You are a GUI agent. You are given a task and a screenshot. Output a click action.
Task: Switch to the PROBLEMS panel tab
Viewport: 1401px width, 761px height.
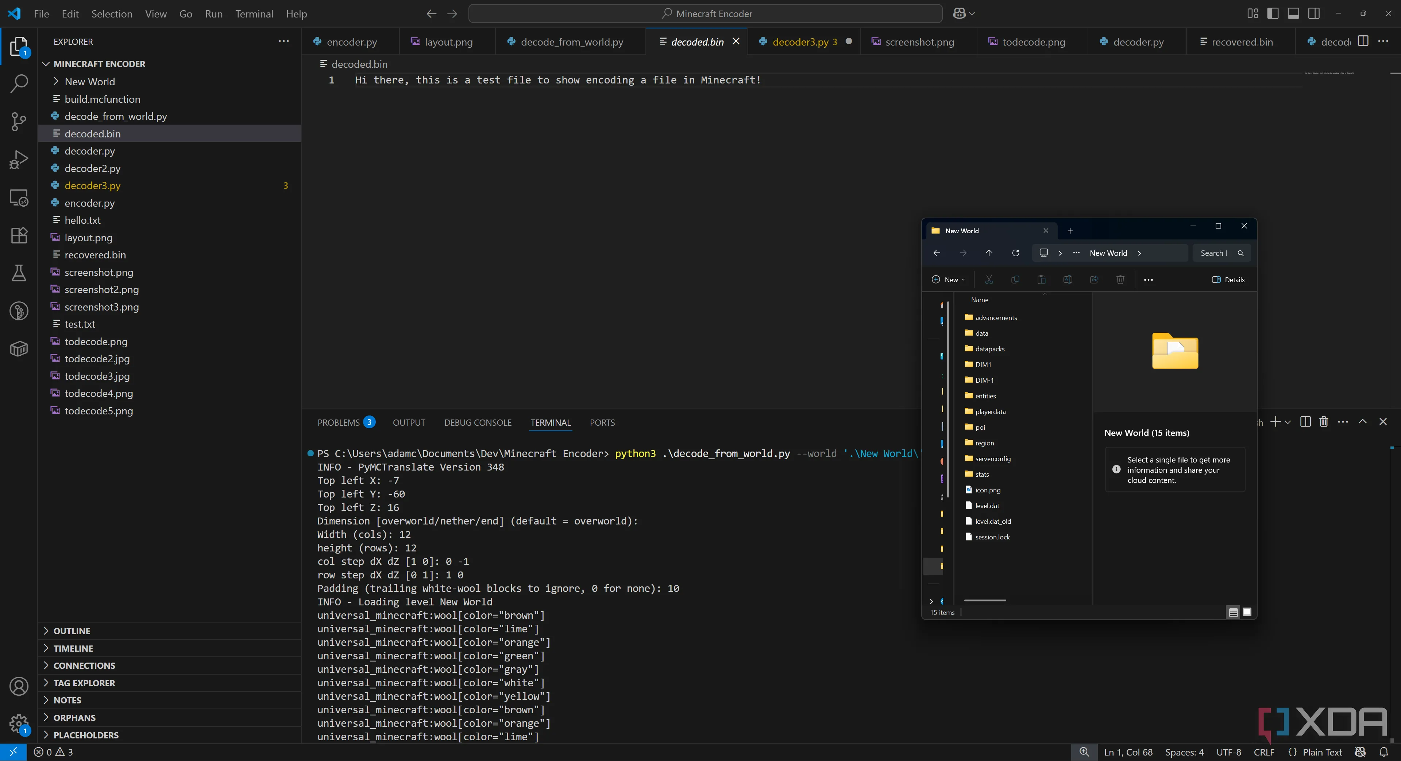(346, 423)
